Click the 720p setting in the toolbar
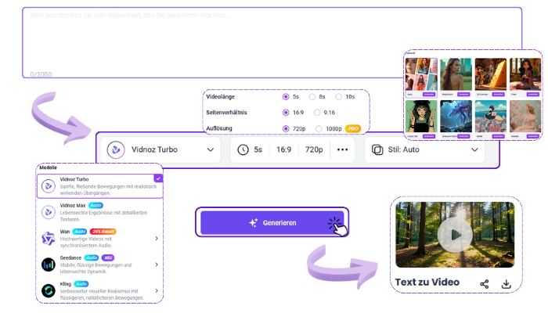 314,149
